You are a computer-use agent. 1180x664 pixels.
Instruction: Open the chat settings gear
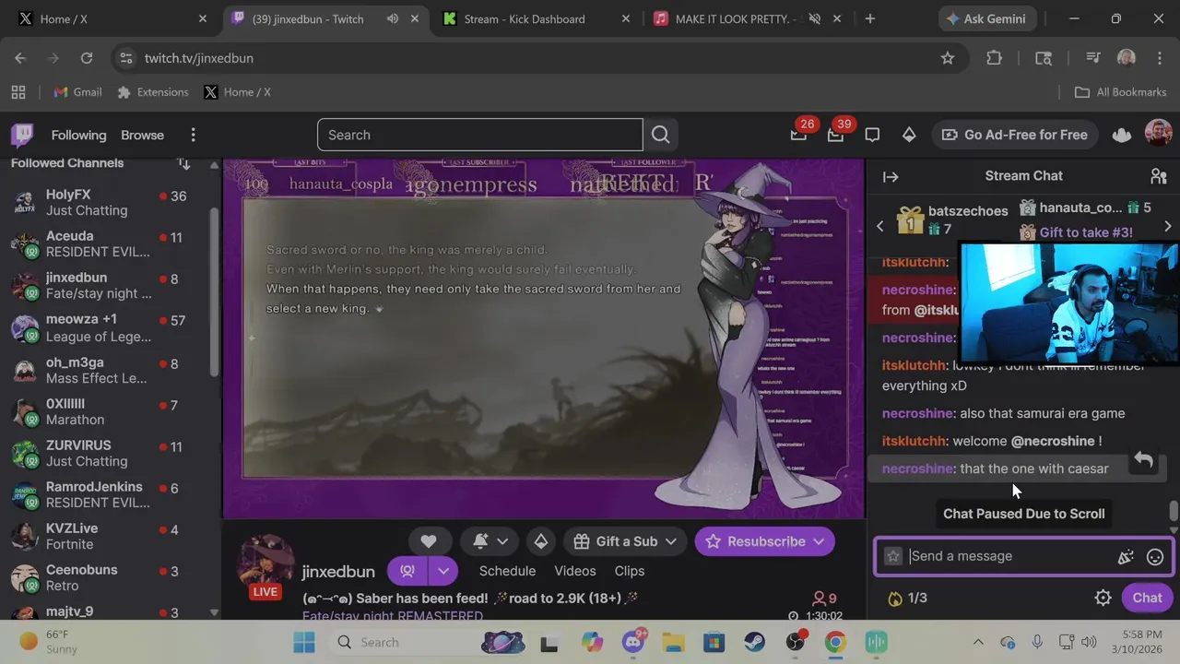click(x=1103, y=598)
